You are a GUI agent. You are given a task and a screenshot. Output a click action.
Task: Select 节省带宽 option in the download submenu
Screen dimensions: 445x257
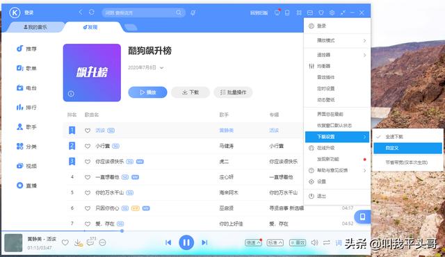tap(407, 163)
